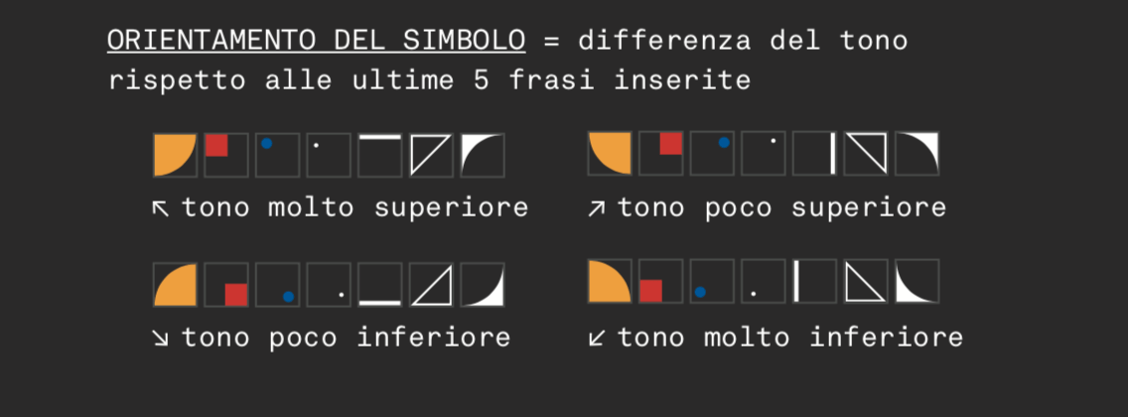Click the white horizontal line above 'tono poco inferiore'
Screen dimensions: 1128x417
(380, 301)
